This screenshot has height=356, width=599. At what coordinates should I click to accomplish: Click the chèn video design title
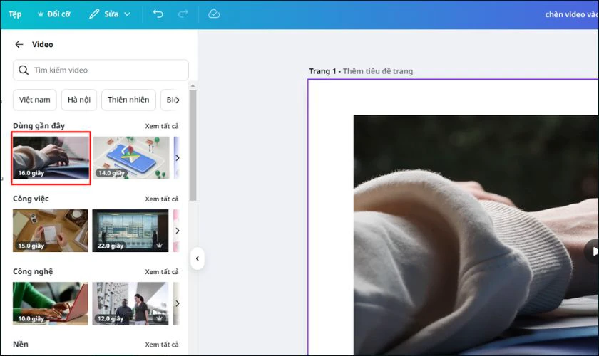[571, 14]
